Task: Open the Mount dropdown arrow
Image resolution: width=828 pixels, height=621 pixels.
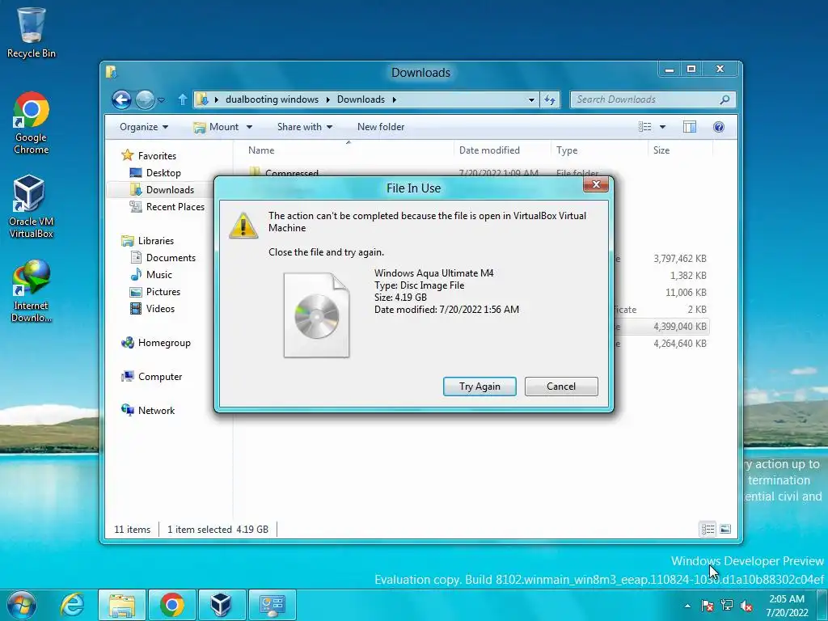Action: (x=249, y=127)
